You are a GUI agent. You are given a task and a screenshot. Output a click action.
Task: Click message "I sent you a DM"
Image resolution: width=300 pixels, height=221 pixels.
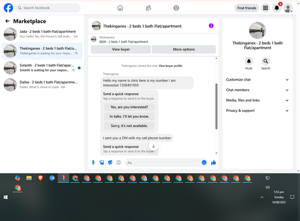(x=137, y=138)
